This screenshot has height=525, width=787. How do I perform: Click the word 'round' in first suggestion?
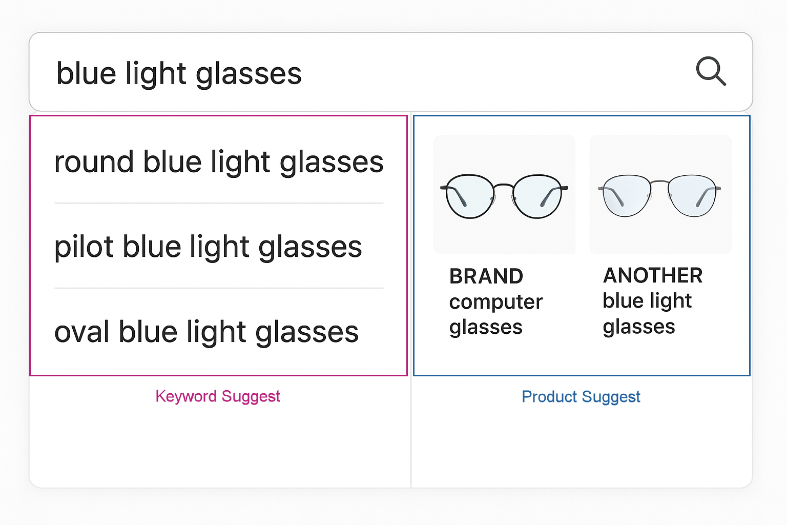point(94,162)
